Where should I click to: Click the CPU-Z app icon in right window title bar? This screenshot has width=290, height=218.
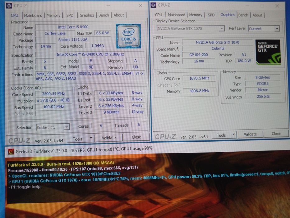click(153, 5)
